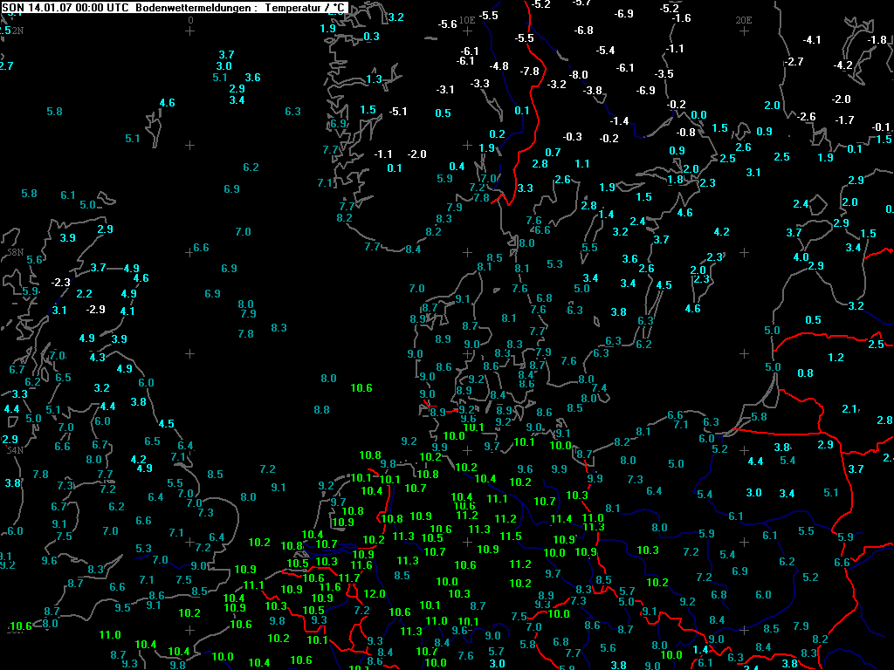Select the -2.3 reading in Scotland
This screenshot has height=670, width=894.
tap(60, 283)
